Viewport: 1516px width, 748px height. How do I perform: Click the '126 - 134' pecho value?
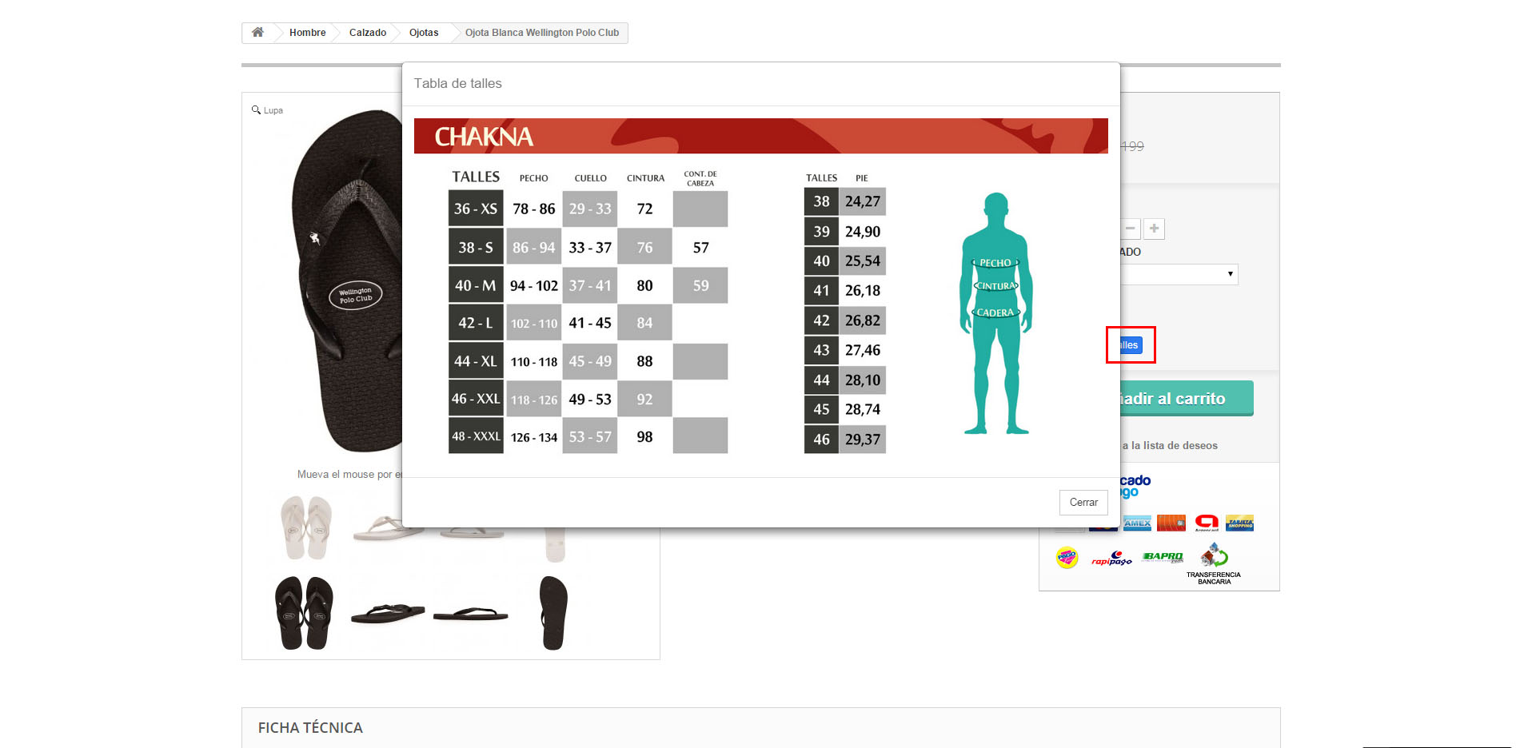[534, 436]
